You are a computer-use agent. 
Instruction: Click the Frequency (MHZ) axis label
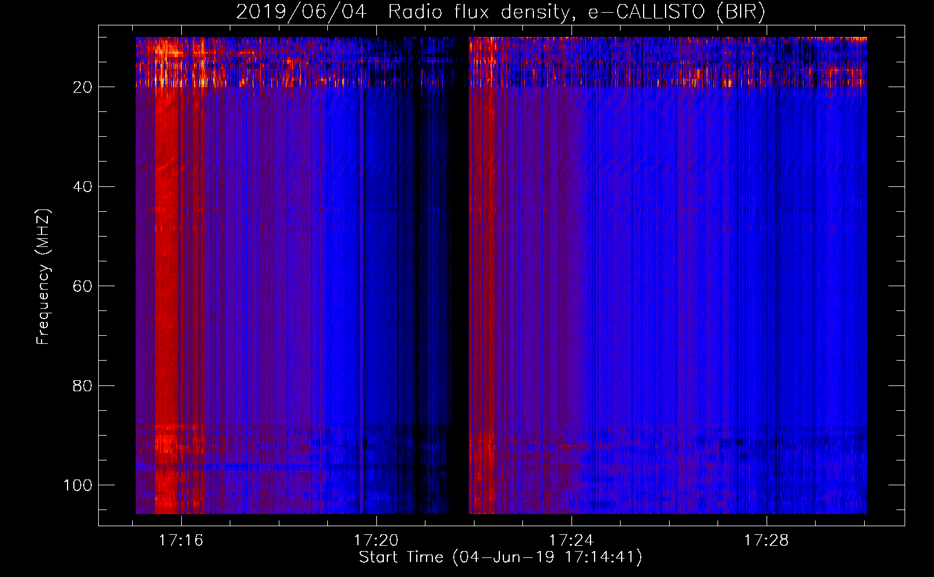(x=43, y=276)
